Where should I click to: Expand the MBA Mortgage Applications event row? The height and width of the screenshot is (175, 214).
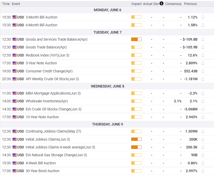point(48,93)
